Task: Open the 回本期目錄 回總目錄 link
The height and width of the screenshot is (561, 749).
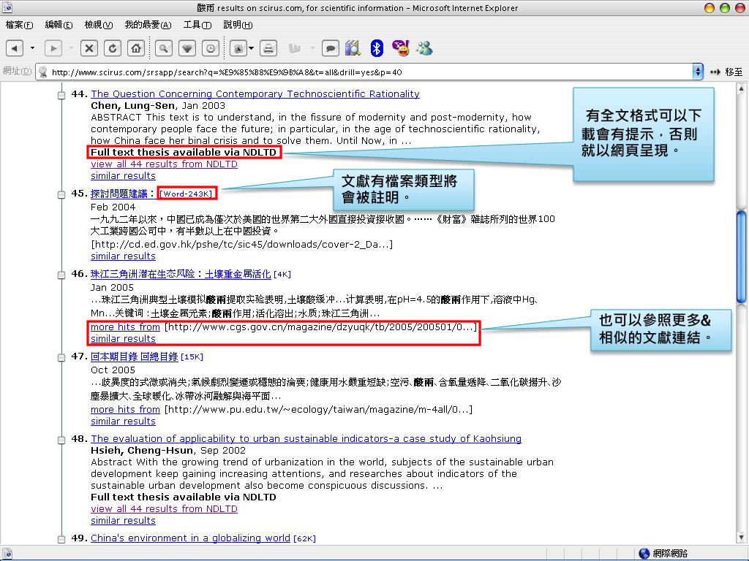Action: 135,356
